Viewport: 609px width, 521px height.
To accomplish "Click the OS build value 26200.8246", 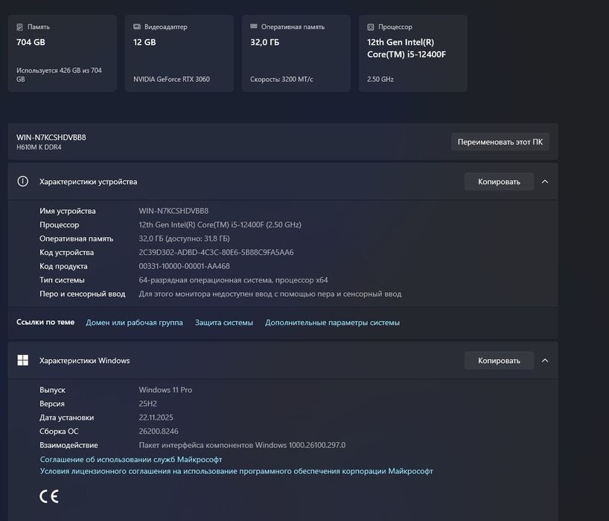I will click(159, 432).
